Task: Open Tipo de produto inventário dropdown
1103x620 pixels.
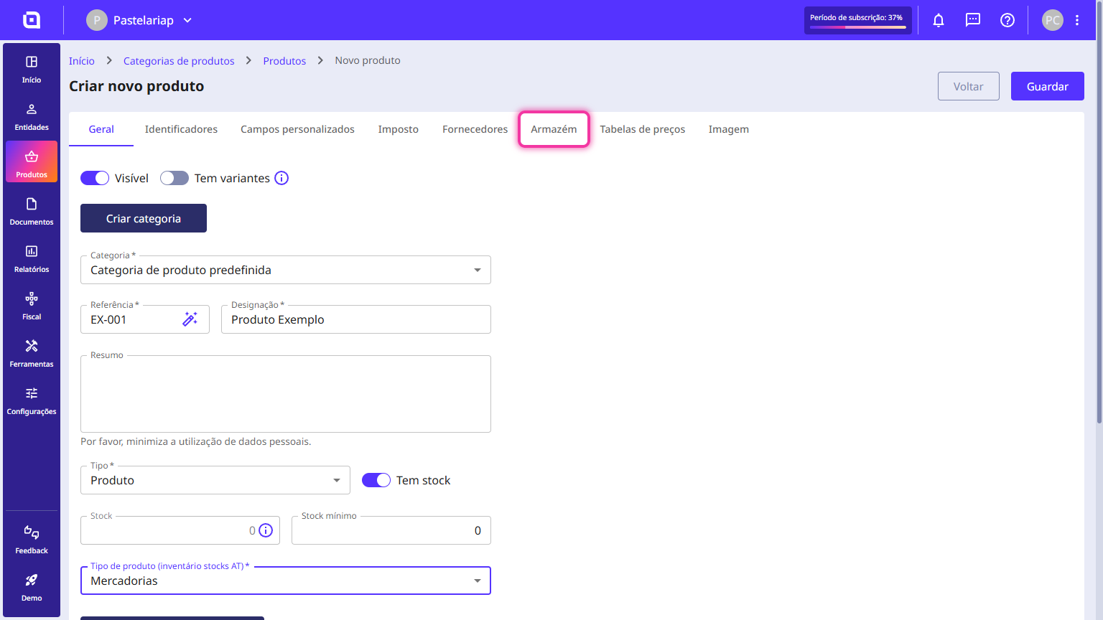Action: (286, 581)
